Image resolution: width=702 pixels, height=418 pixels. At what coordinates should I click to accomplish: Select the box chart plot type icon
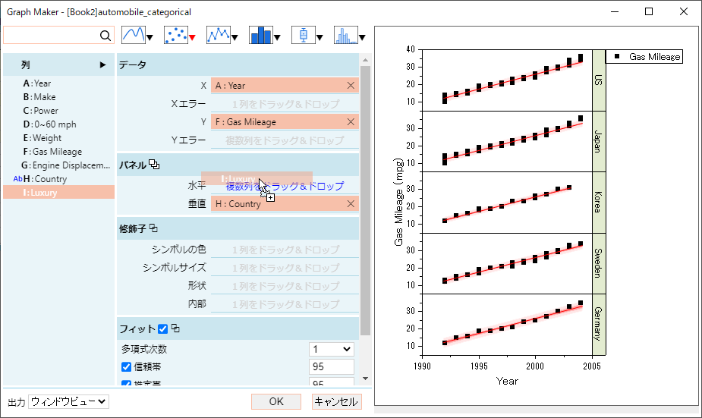(303, 35)
